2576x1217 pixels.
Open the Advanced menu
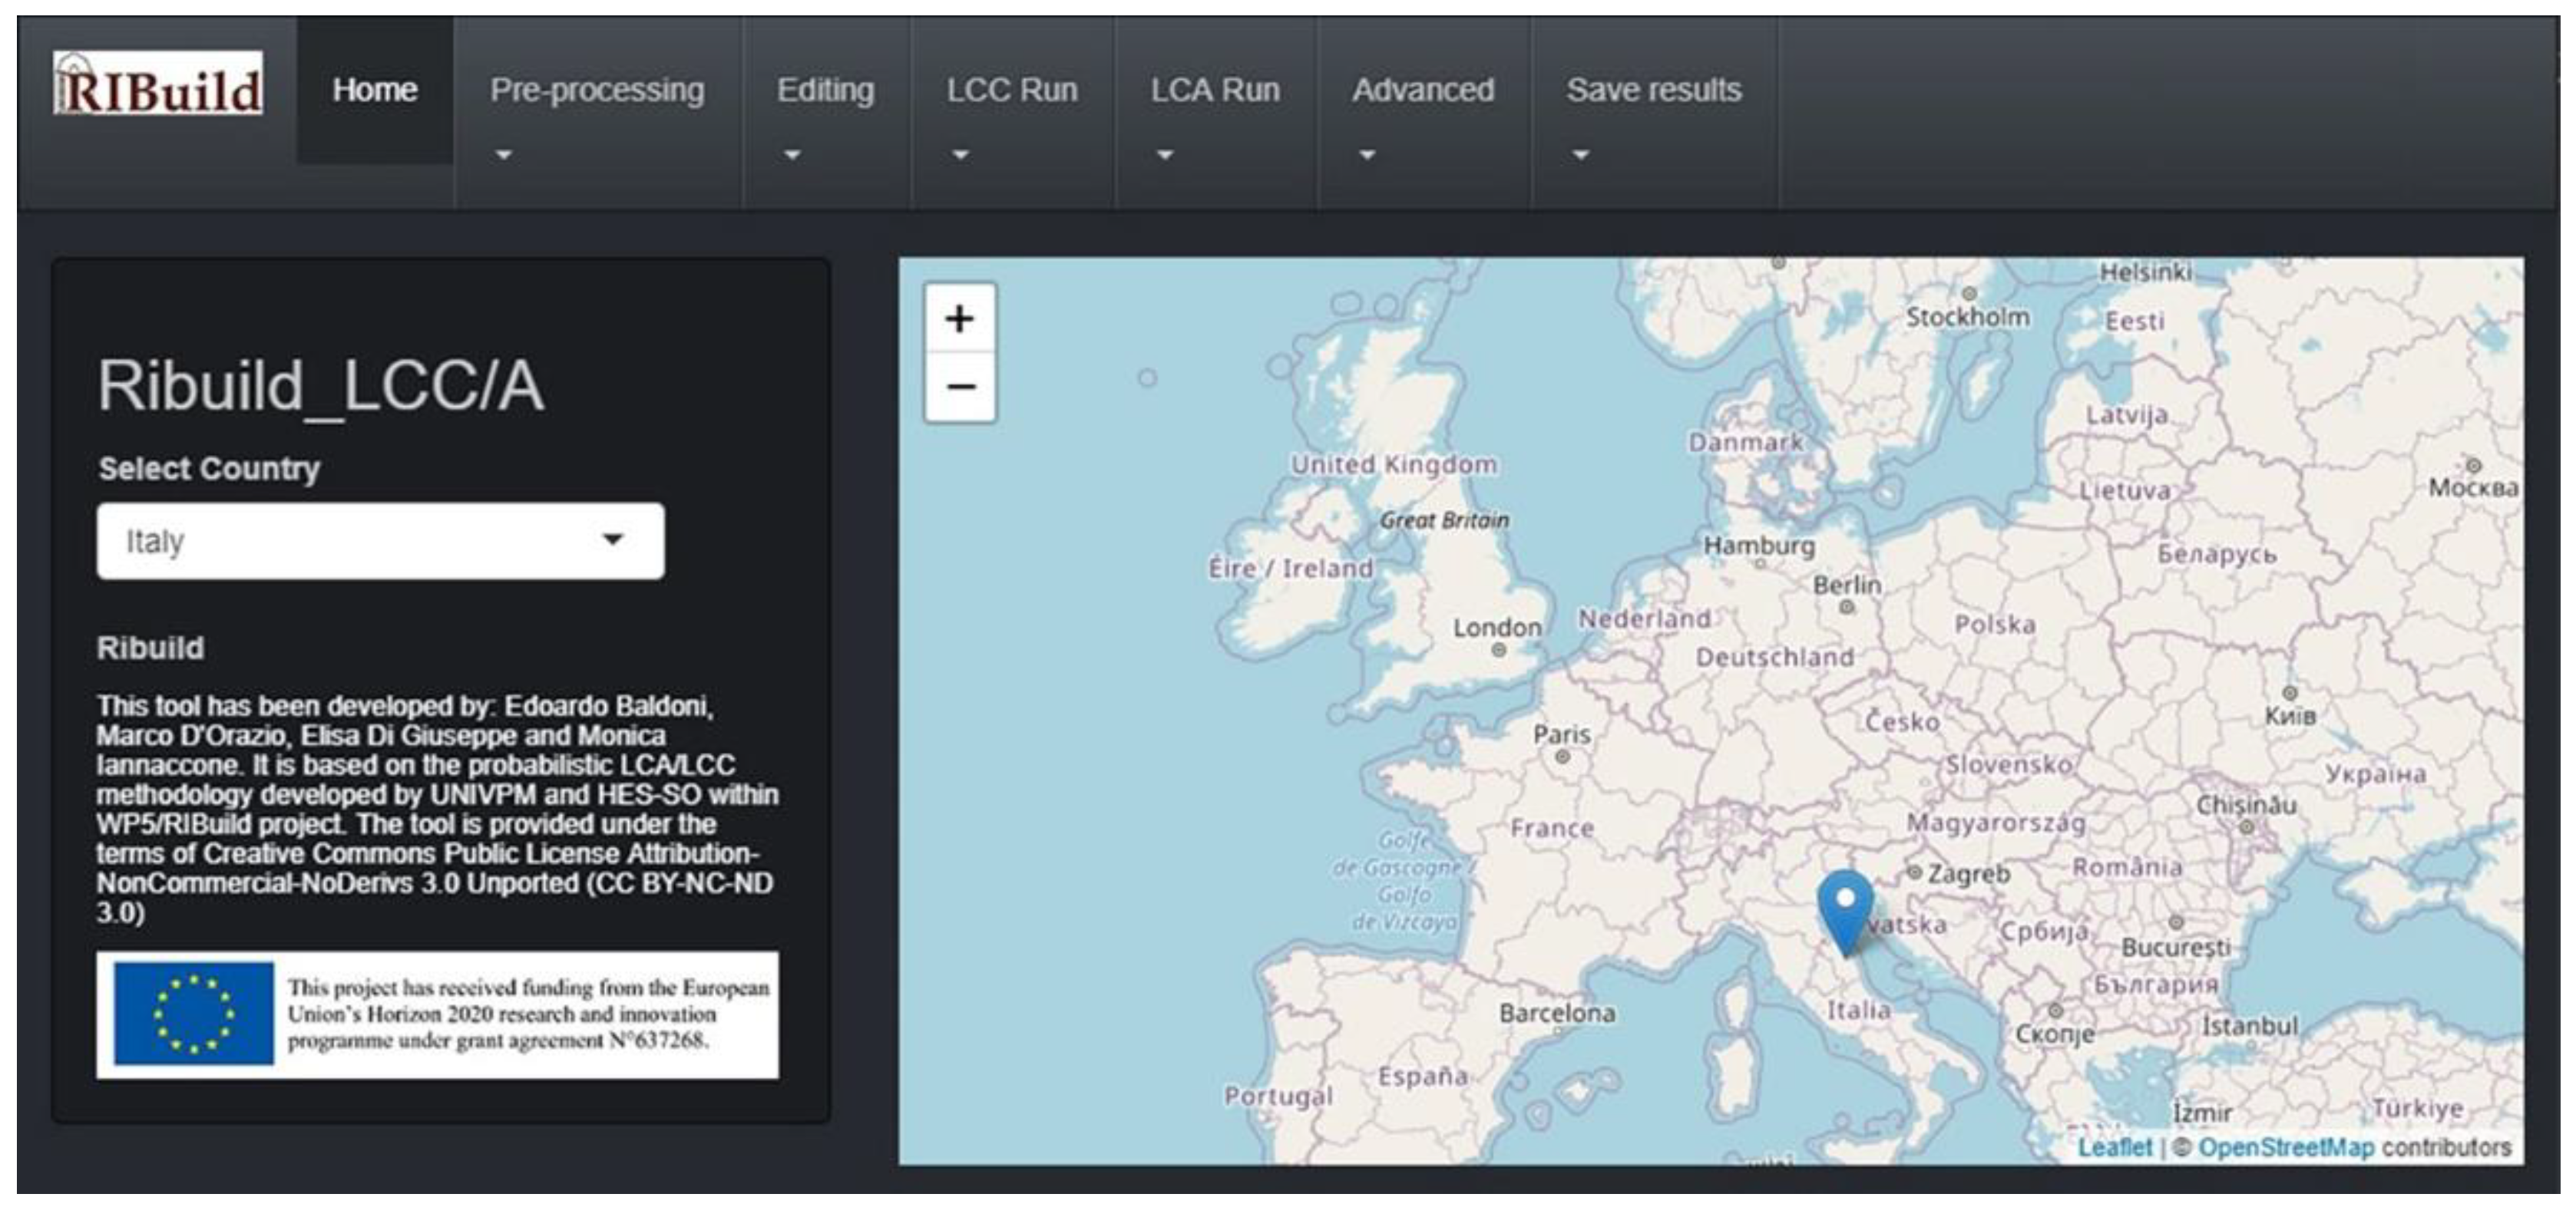pos(1422,91)
